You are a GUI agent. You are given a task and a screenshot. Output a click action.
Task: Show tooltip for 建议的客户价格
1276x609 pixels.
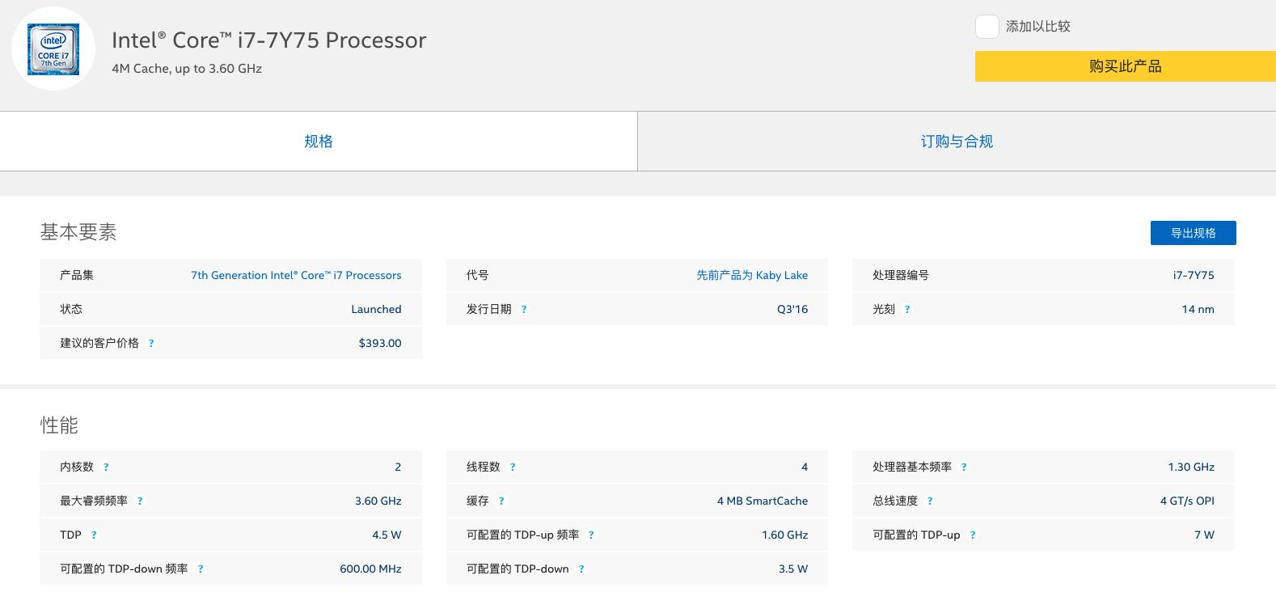pyautogui.click(x=151, y=344)
